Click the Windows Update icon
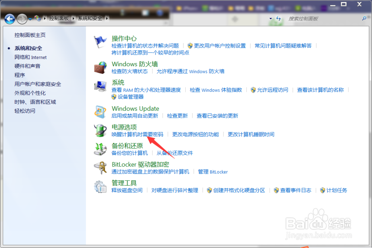 [x=100, y=112]
